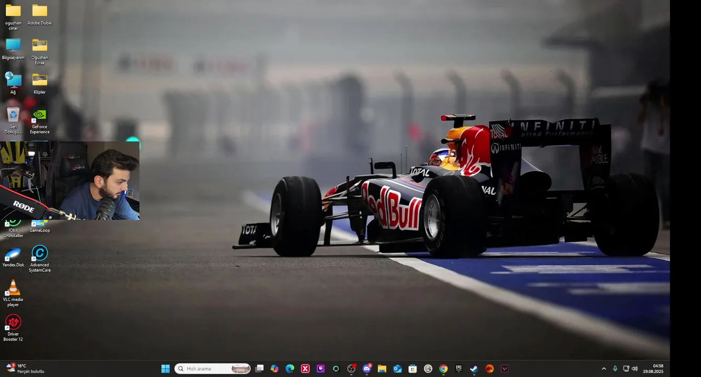Open the Klipler folder
Image resolution: width=701 pixels, height=377 pixels.
point(40,83)
